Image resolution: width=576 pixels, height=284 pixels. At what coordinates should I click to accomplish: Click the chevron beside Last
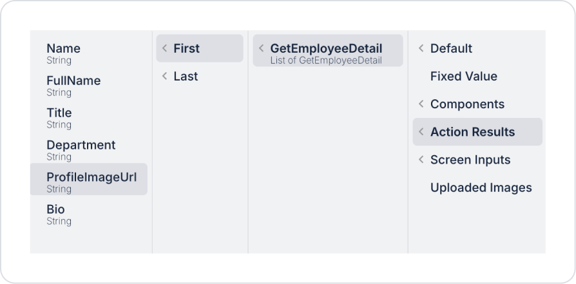[164, 76]
